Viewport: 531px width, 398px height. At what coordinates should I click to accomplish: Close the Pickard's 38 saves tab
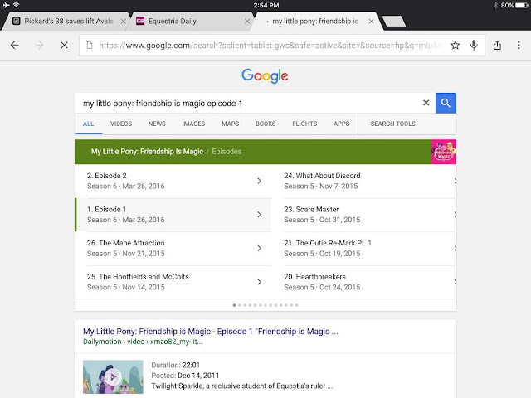(124, 22)
